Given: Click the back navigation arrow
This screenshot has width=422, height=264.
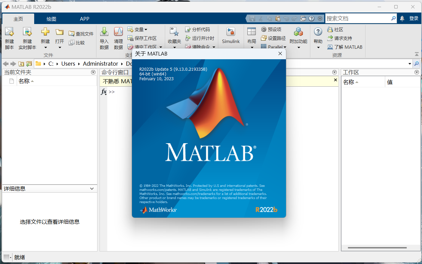Looking at the screenshot, I should (6, 64).
